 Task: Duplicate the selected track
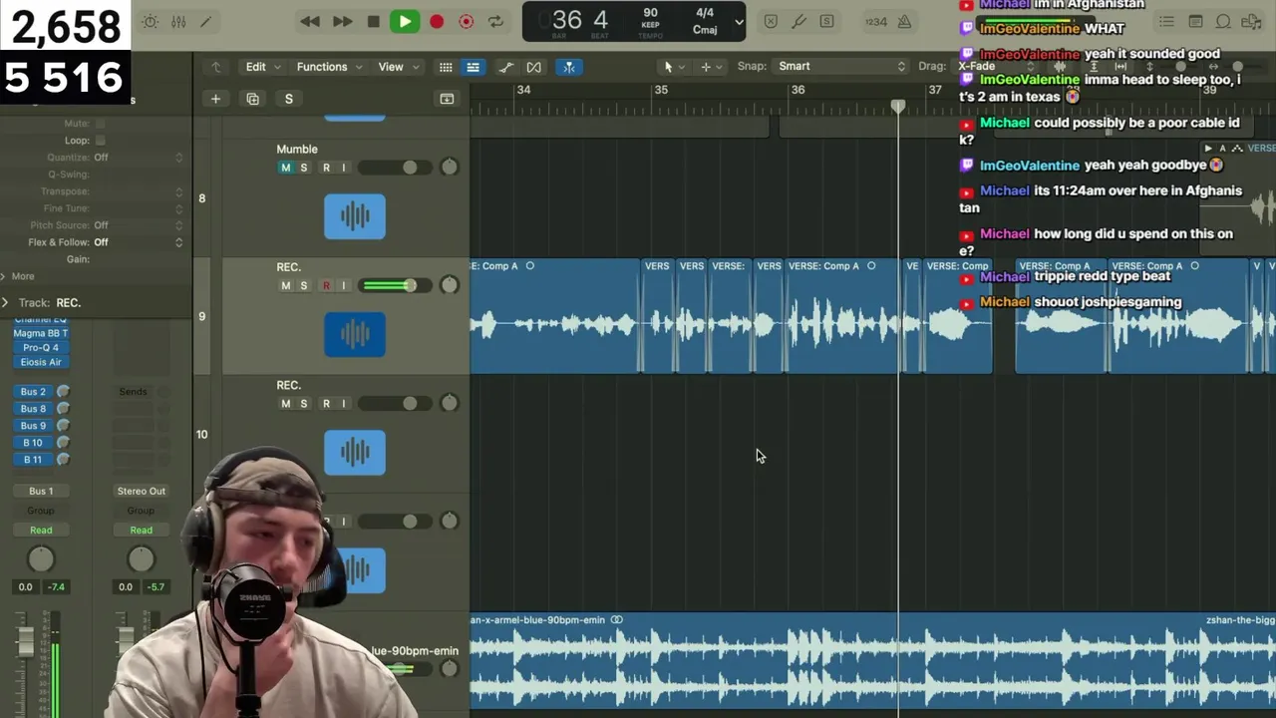point(252,99)
